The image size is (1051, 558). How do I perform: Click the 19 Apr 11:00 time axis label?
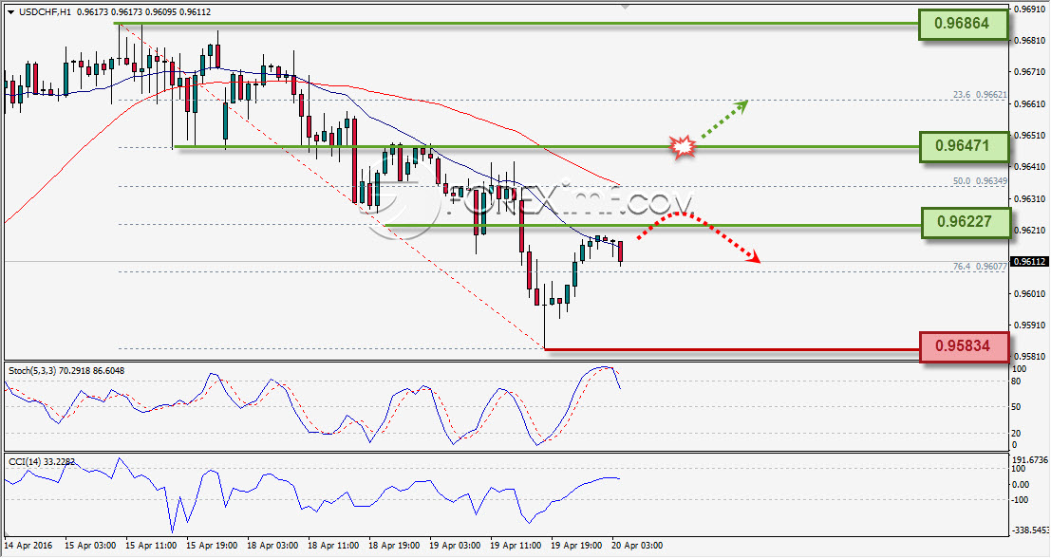[514, 546]
